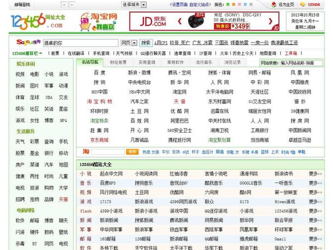Click 更多 in the 游戏 row
Screen dimensions: 333x250
pos(315,202)
